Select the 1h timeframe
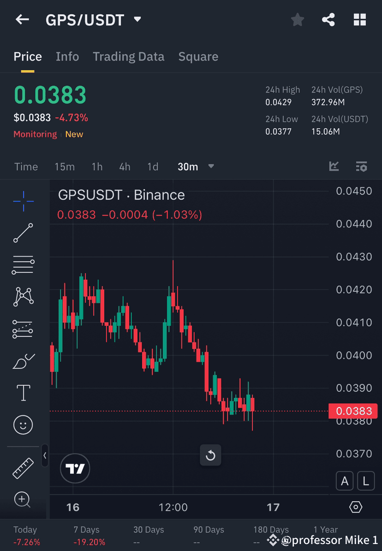The width and height of the screenshot is (382, 551). (x=97, y=167)
